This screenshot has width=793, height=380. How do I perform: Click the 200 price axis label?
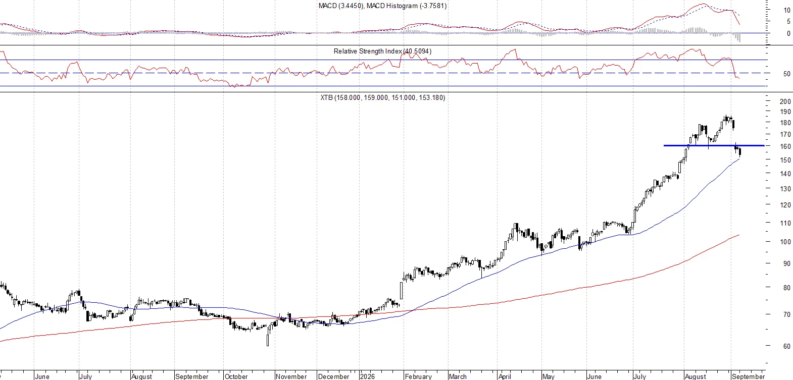pos(785,101)
